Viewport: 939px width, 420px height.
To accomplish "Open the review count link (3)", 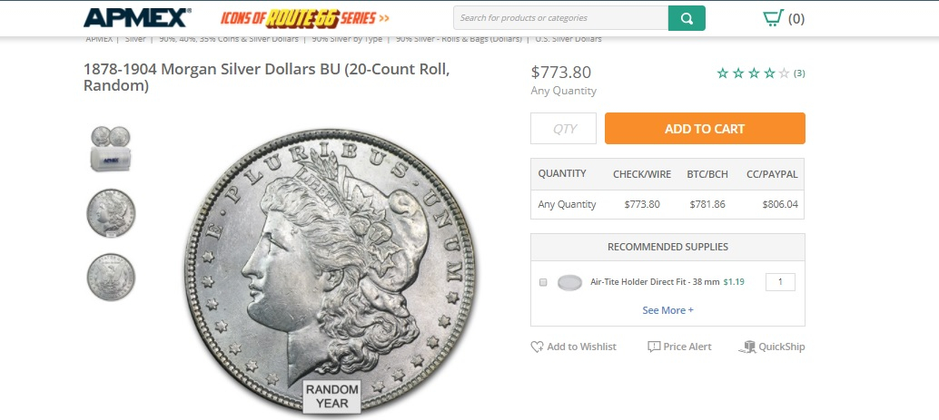I will (799, 73).
